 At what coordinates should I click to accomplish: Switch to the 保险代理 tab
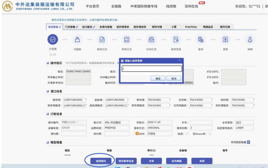point(157,27)
